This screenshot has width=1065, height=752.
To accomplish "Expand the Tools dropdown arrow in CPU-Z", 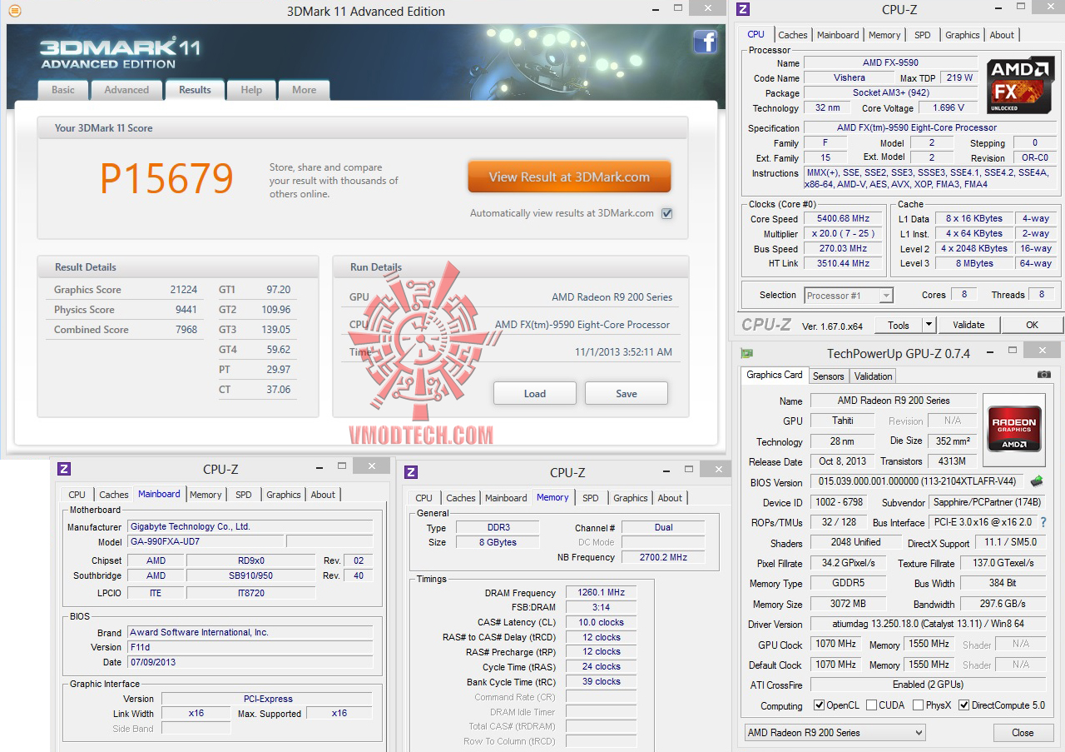I will (929, 325).
